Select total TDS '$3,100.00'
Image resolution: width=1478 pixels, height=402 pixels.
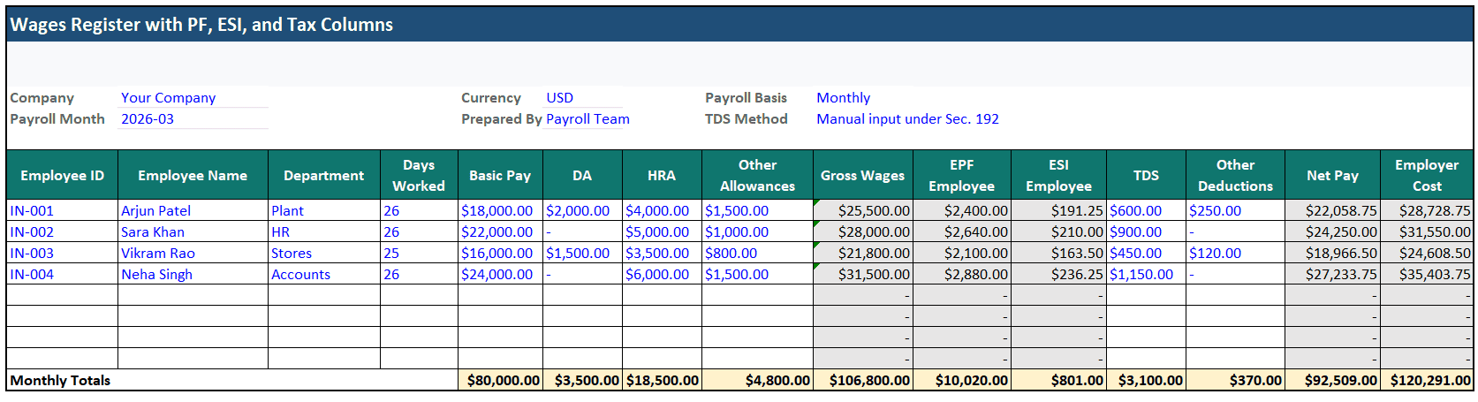[x=1146, y=380]
